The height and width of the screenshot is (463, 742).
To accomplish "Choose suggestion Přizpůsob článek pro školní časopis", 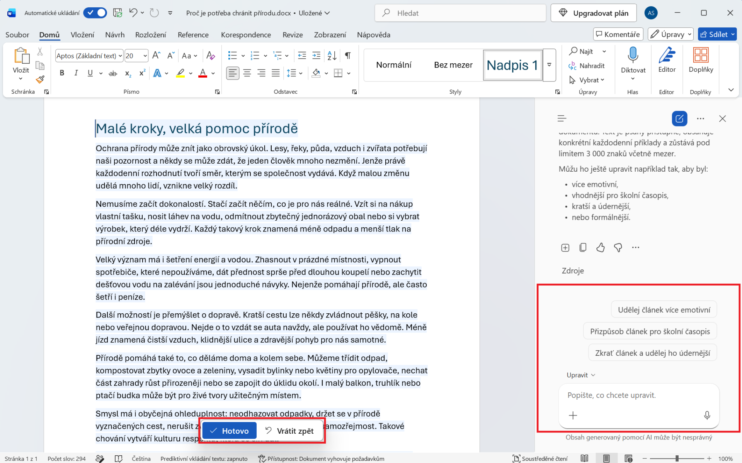I will (650, 331).
